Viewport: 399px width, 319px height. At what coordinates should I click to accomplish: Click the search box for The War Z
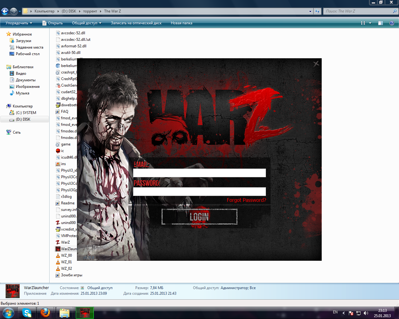361,11
